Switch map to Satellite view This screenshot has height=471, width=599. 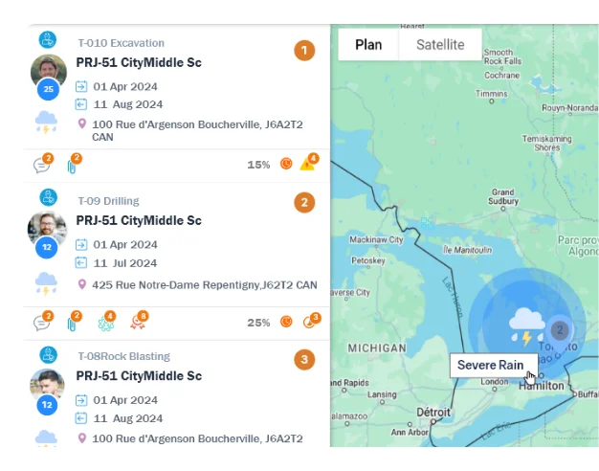(x=440, y=45)
